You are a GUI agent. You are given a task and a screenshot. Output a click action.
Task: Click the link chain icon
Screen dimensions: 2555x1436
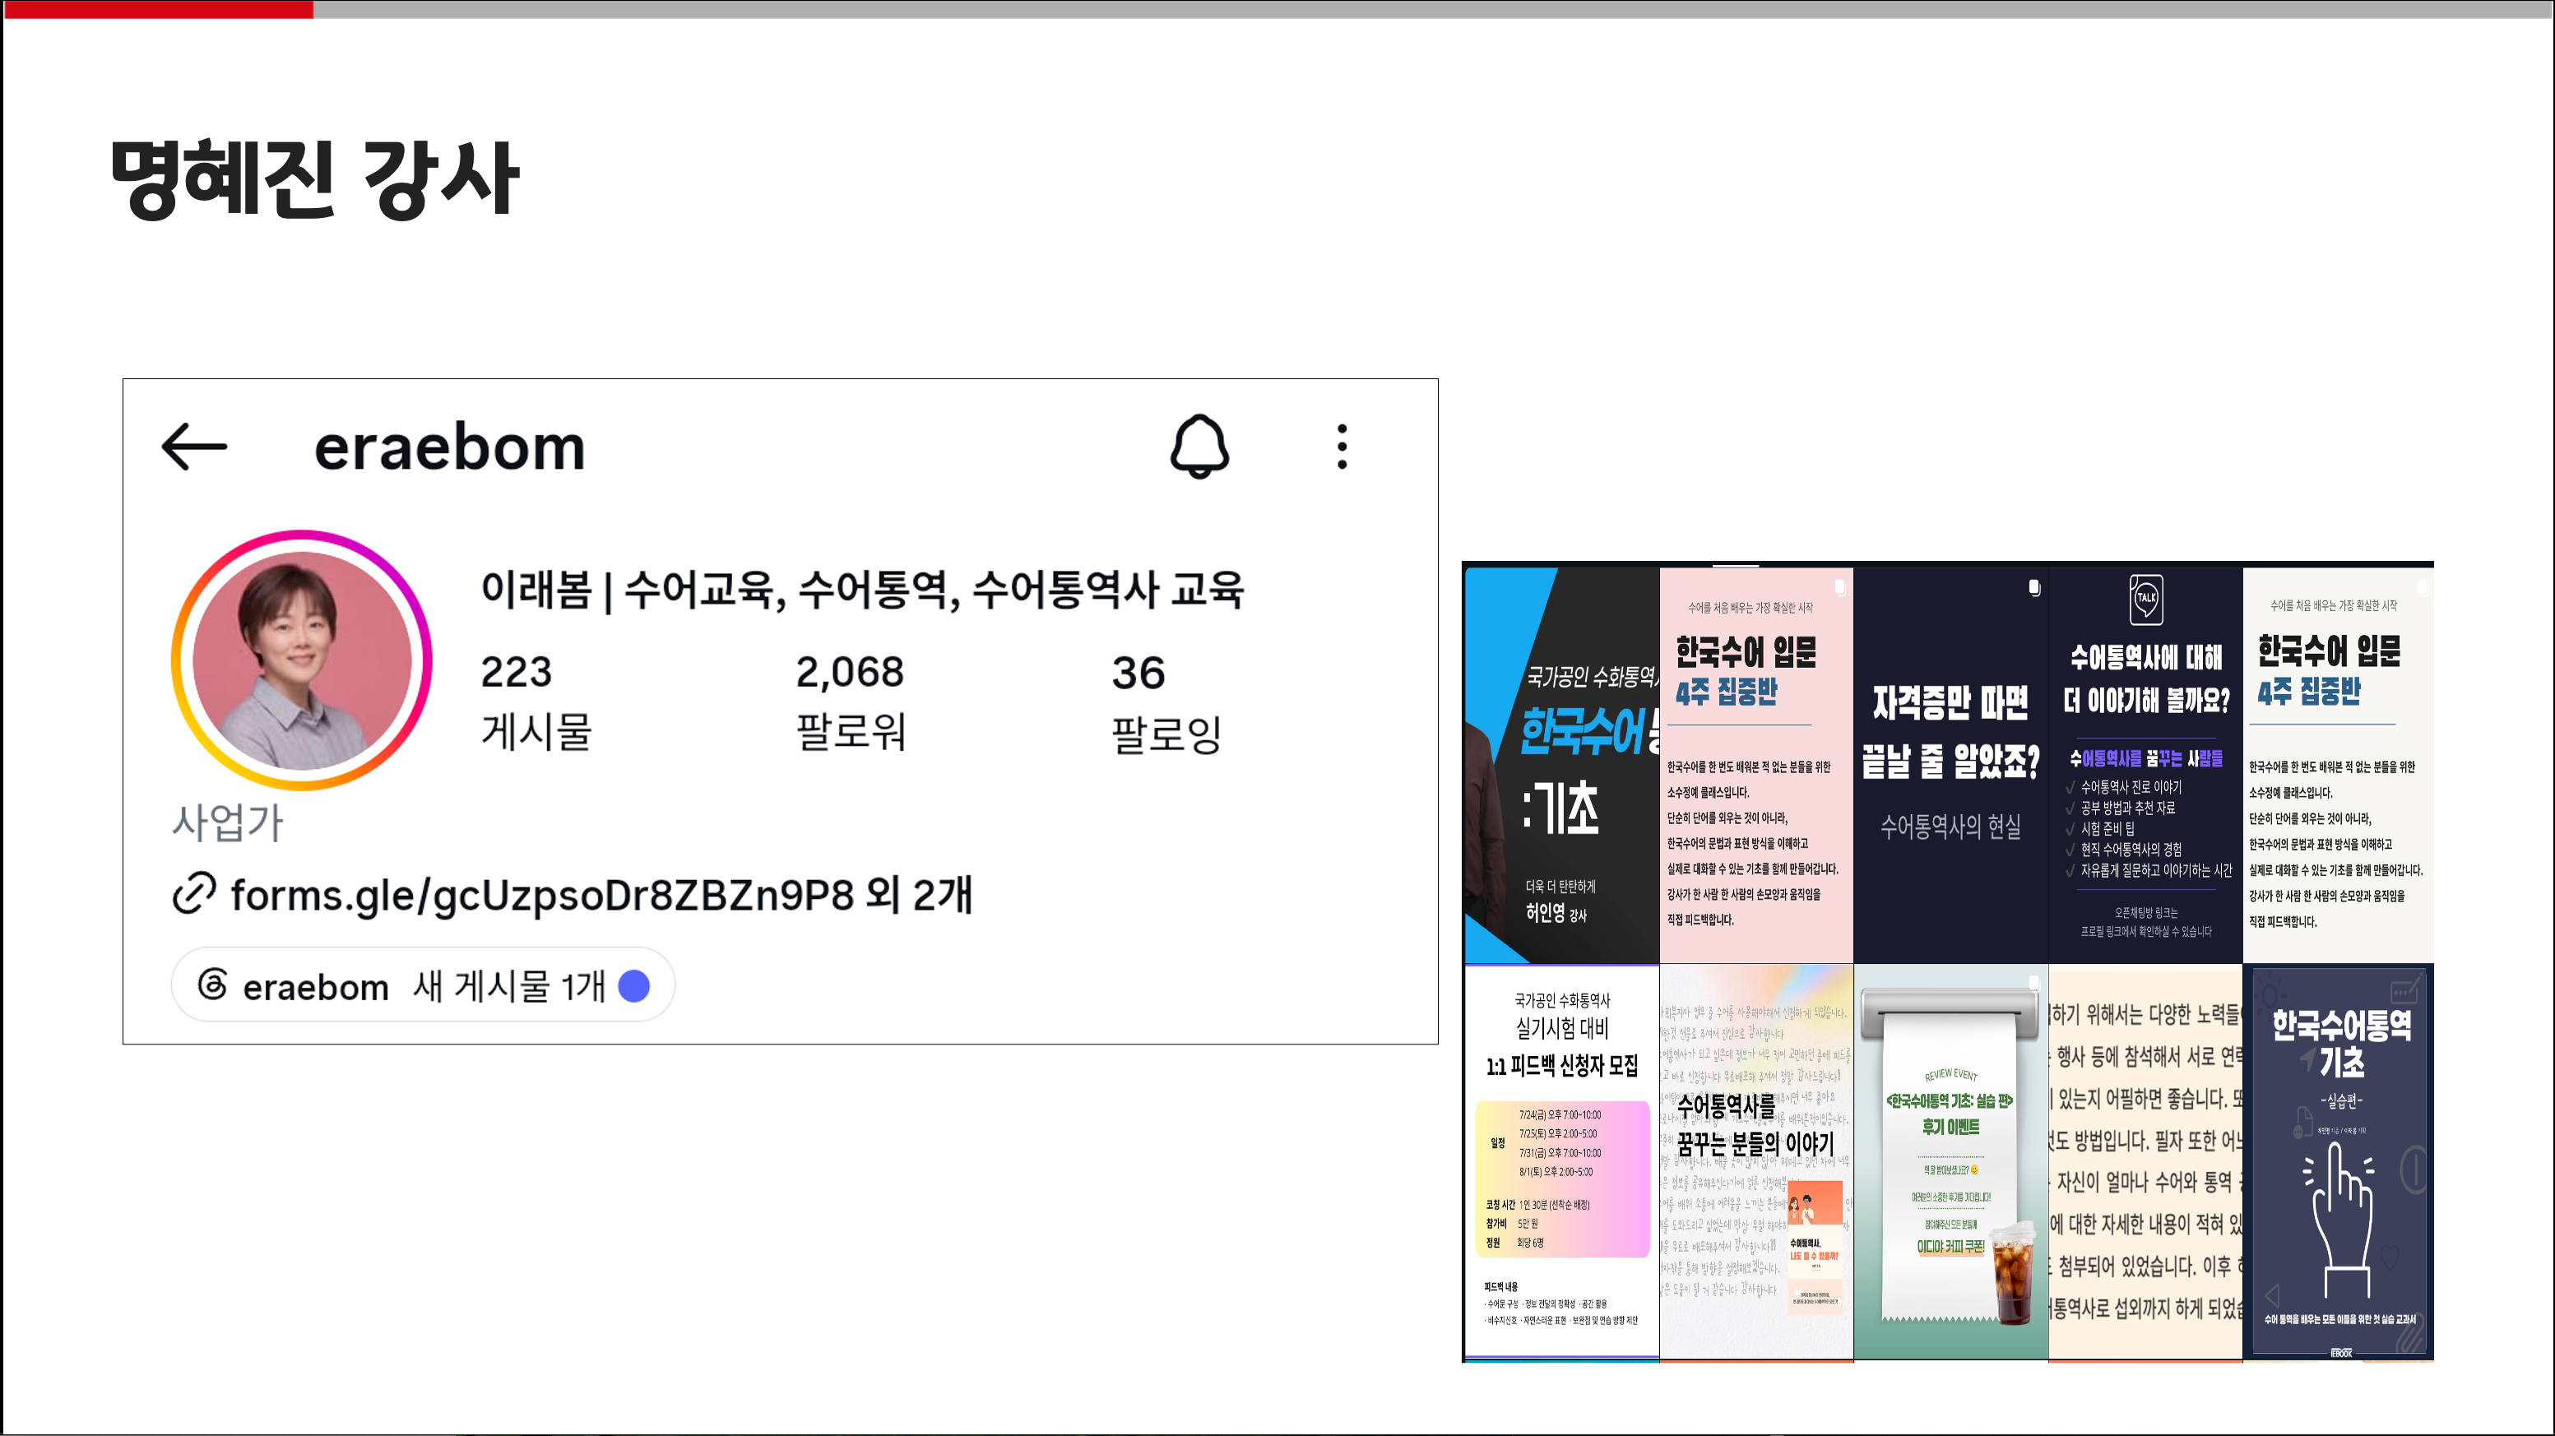[193, 893]
